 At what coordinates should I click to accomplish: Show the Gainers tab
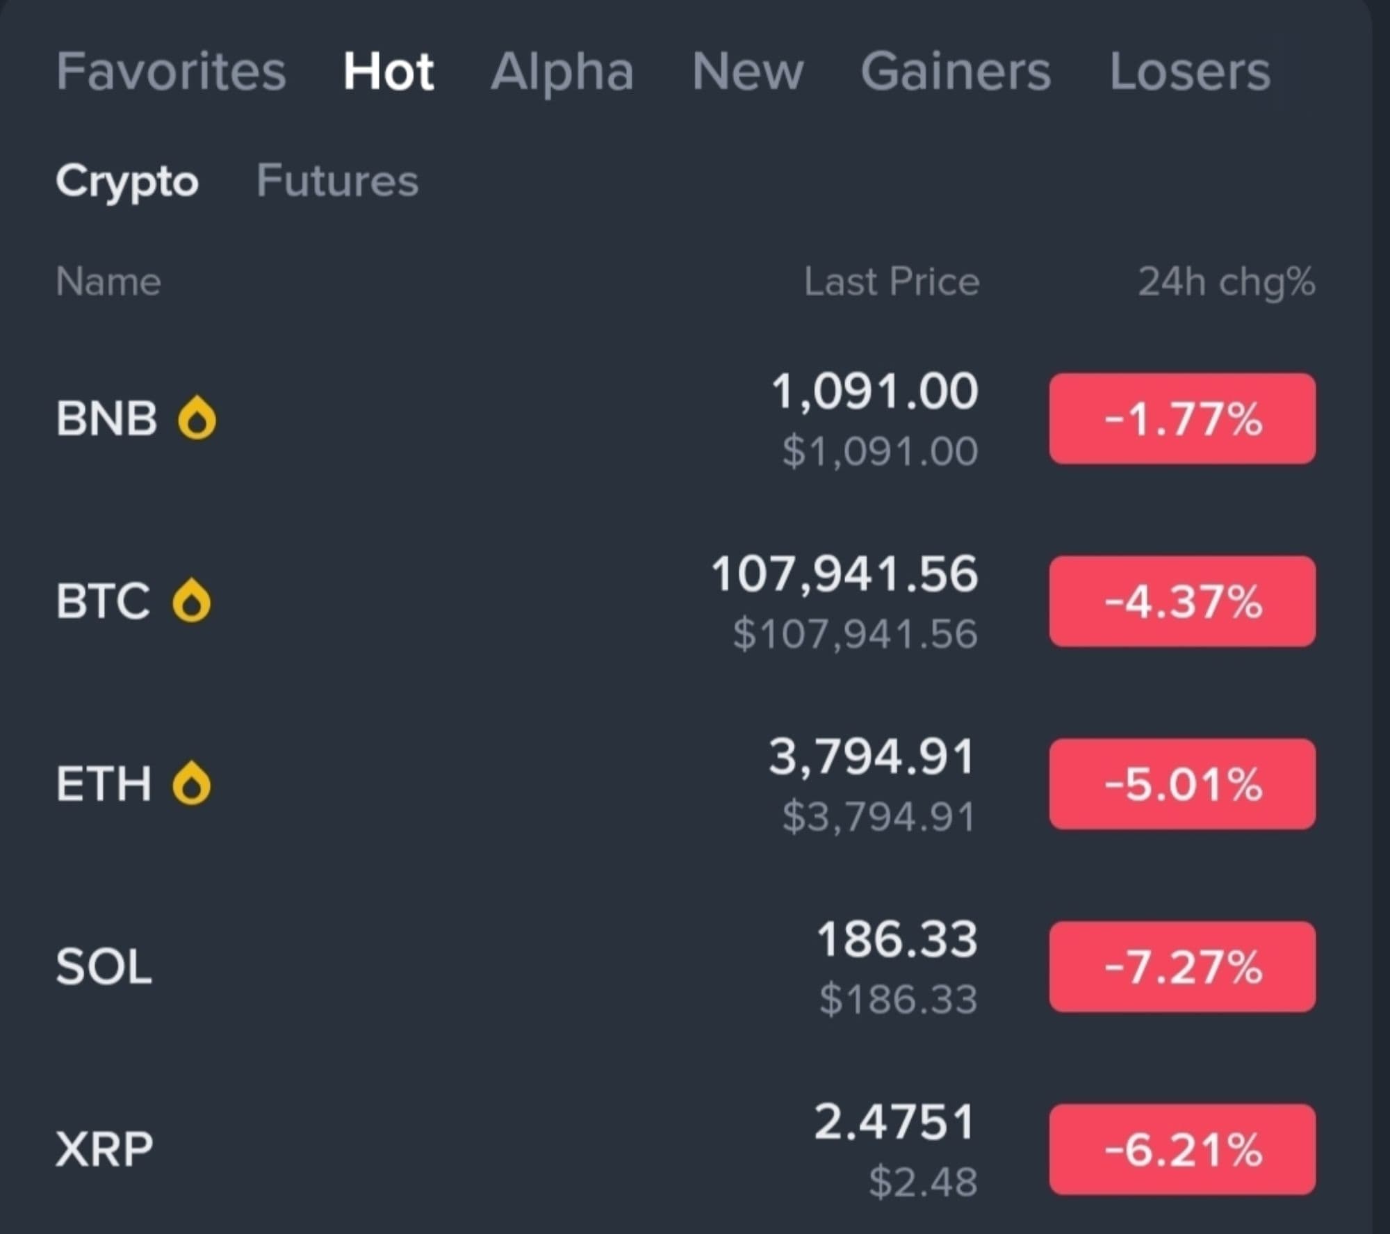(x=956, y=72)
